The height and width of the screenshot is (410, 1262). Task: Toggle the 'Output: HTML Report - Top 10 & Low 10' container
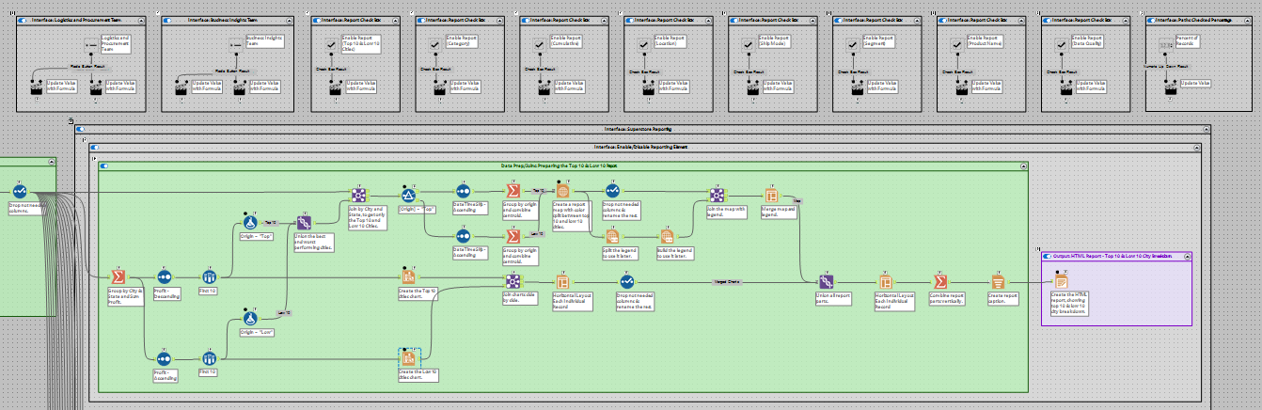point(1048,256)
